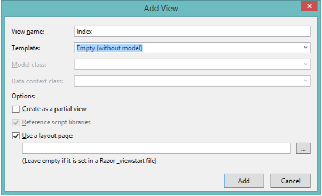The image size is (322, 196).
Task: Open the Data context class combo box
Action: (x=192, y=81)
